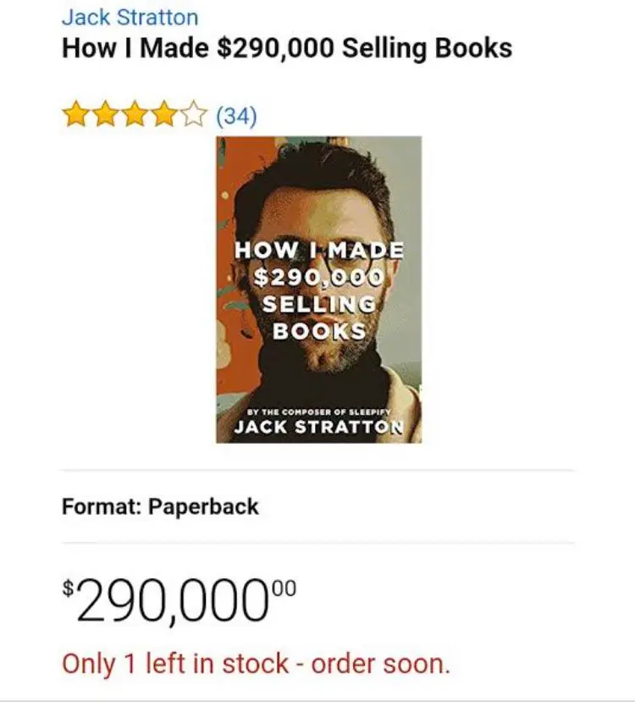Click the superscript dollar sign in price
This screenshot has height=702, width=635.
(69, 589)
